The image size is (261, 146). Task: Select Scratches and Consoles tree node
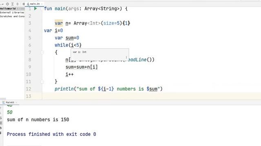[12, 16]
